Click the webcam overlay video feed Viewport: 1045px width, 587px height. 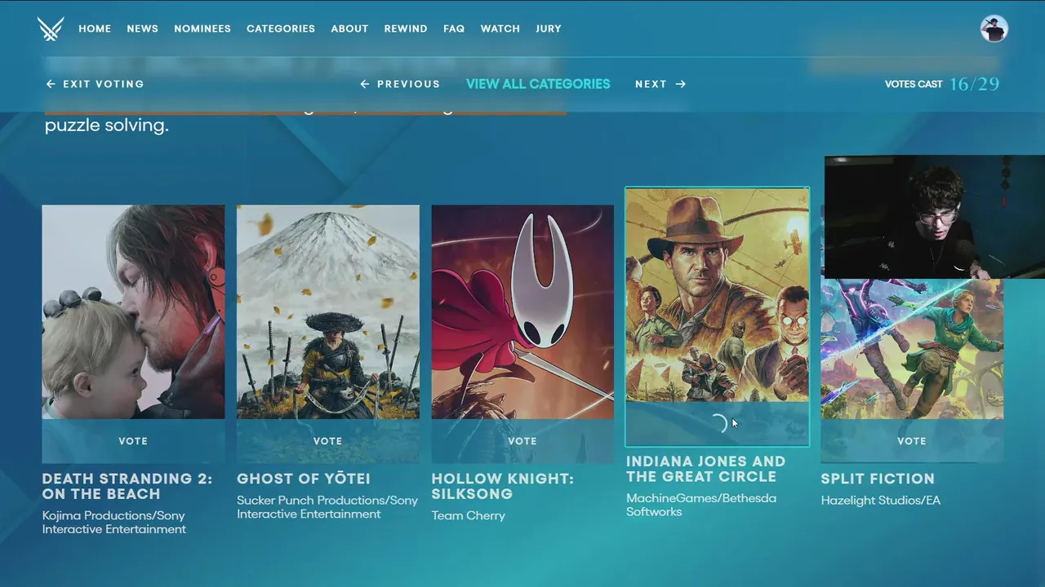pos(935,217)
